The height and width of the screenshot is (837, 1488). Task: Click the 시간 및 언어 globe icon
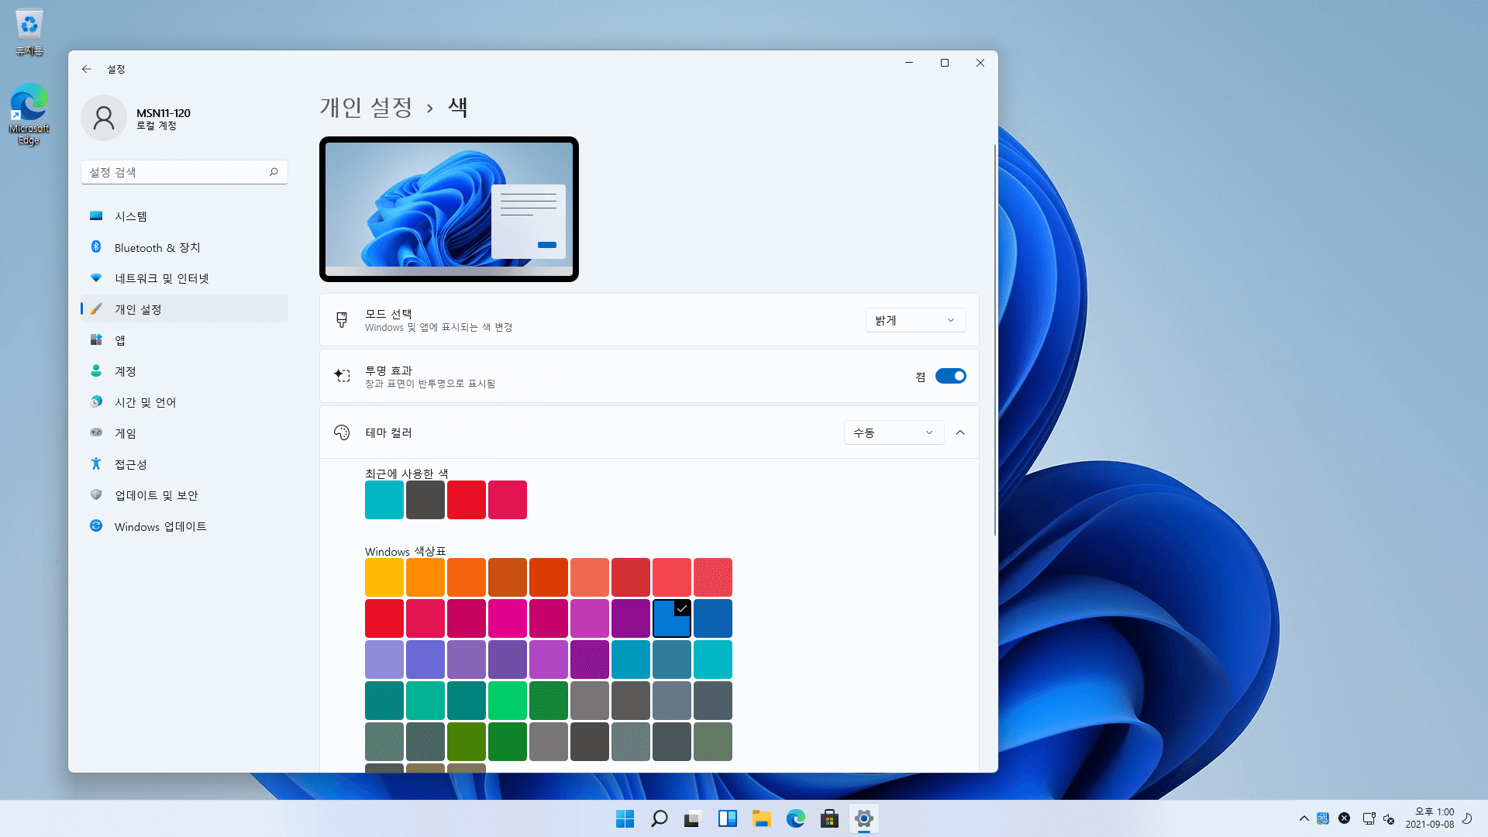pyautogui.click(x=96, y=402)
